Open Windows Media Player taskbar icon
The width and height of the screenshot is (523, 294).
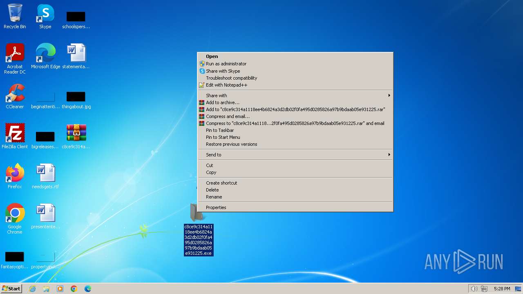point(60,289)
